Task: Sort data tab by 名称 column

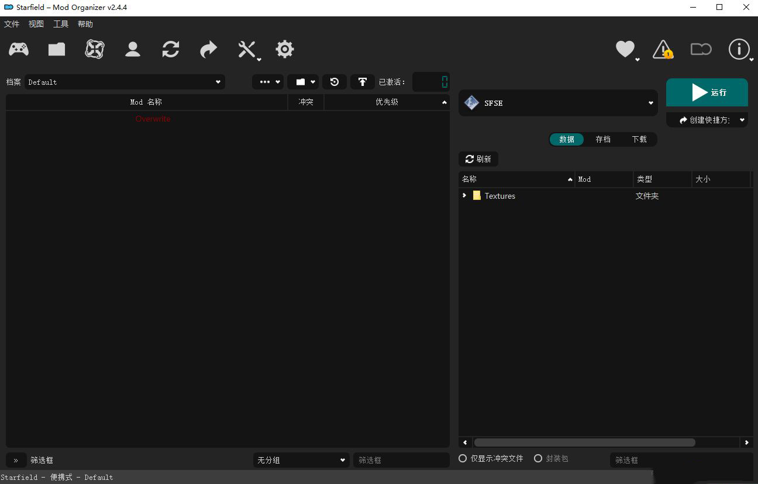Action: click(x=517, y=179)
